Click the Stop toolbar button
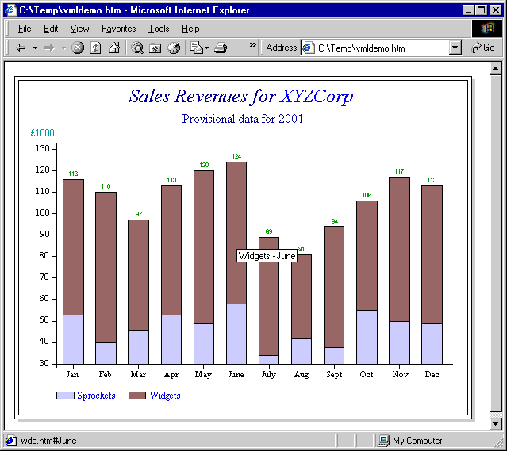Screen dimensions: 507x451 click(78, 48)
